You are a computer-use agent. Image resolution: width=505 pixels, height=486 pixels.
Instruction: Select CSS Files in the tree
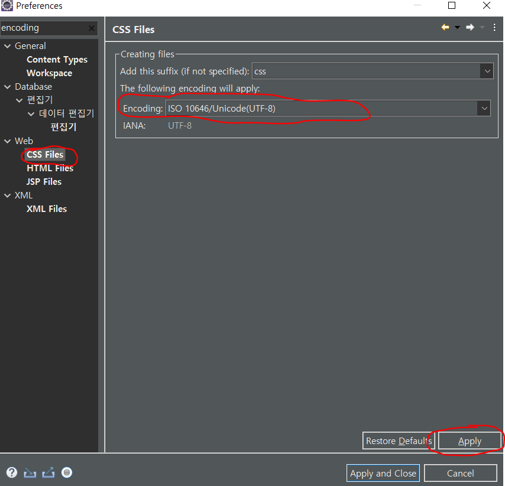pyautogui.click(x=45, y=154)
